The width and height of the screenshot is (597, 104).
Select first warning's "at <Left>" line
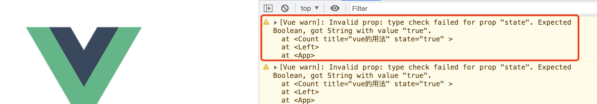pos(300,47)
